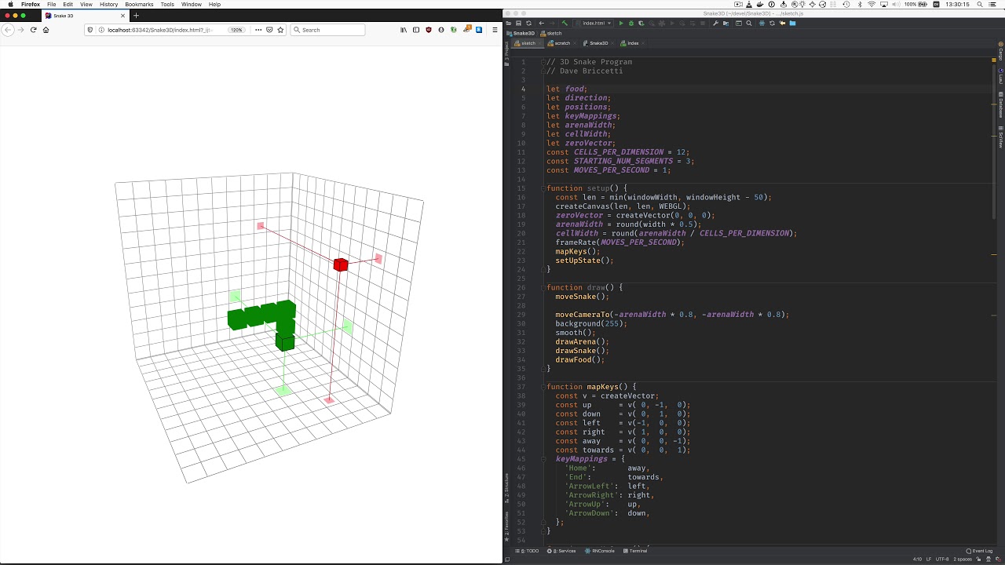Focus the Firefox Search field

point(327,30)
